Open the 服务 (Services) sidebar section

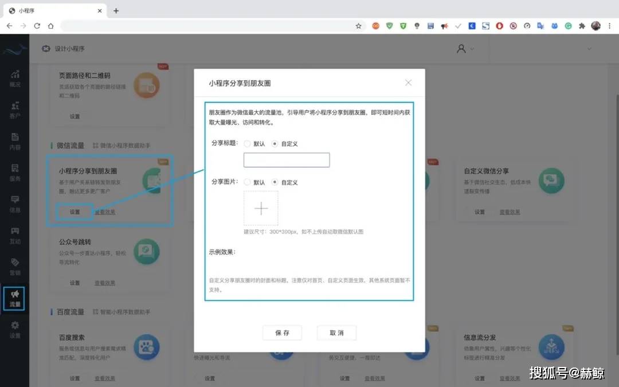click(x=14, y=171)
